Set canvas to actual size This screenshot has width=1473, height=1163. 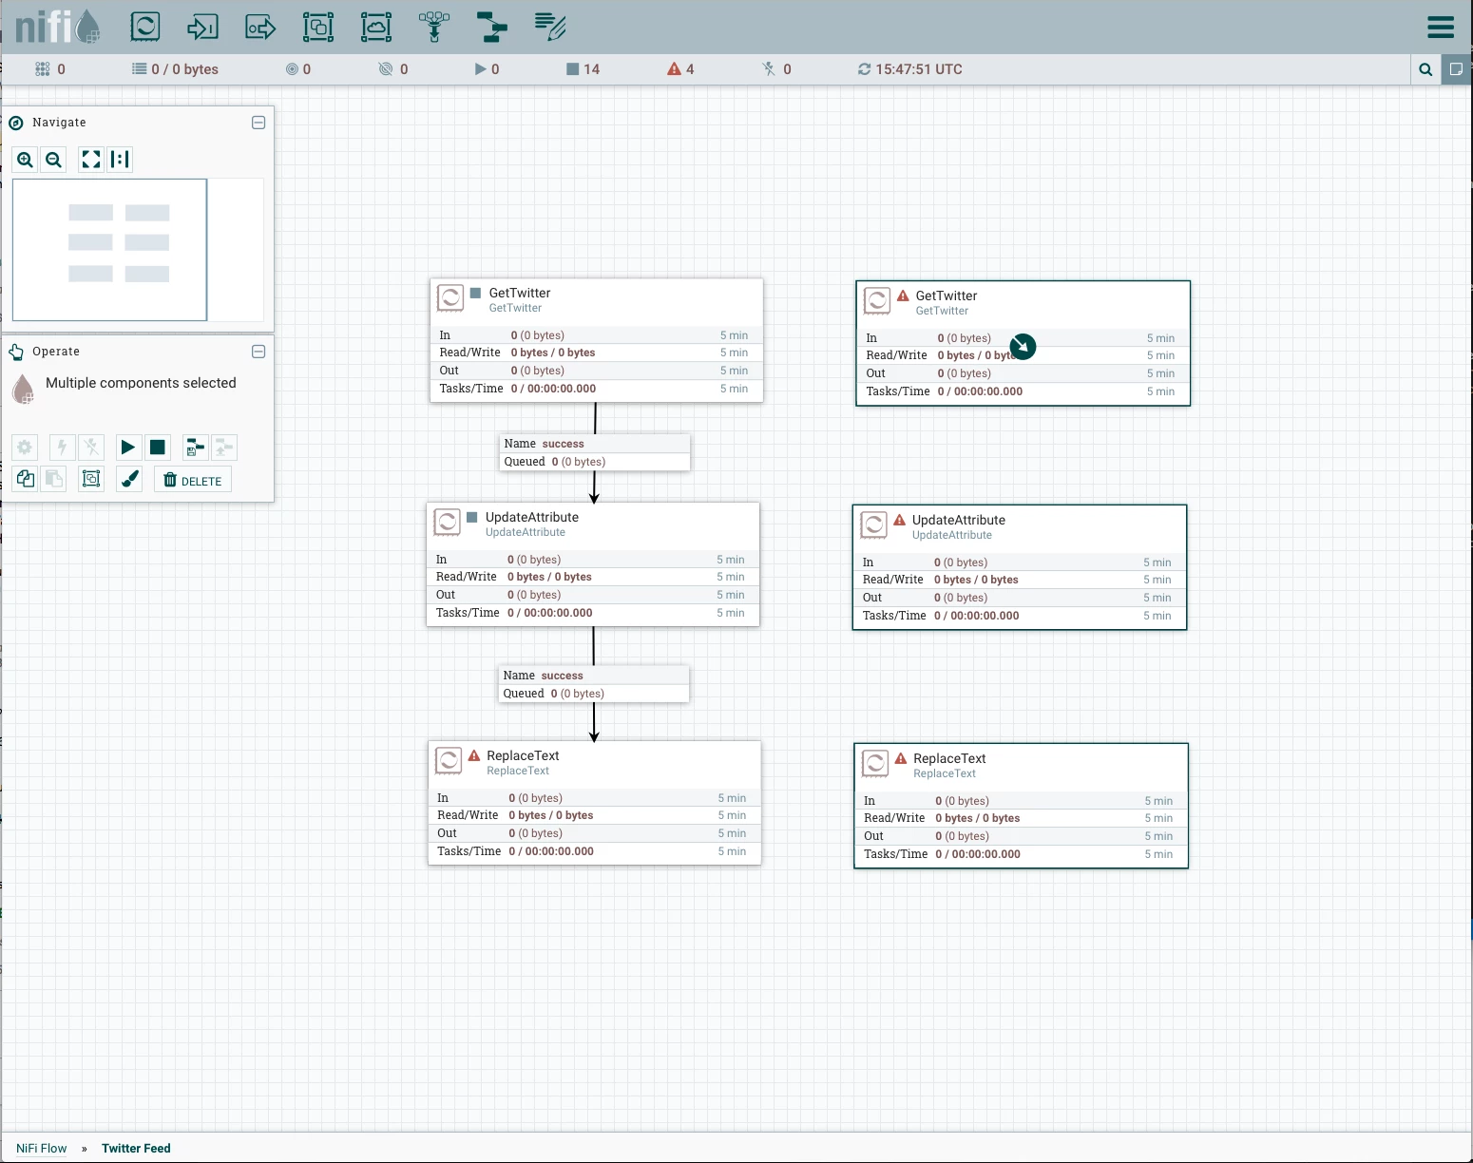click(120, 160)
